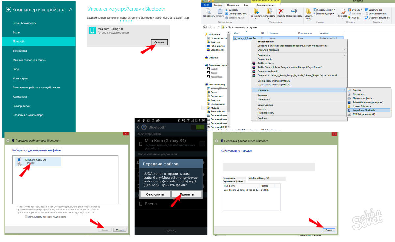Click the Mila Kom phone icon in transfer dialog
395x242 pixels.
(19, 161)
